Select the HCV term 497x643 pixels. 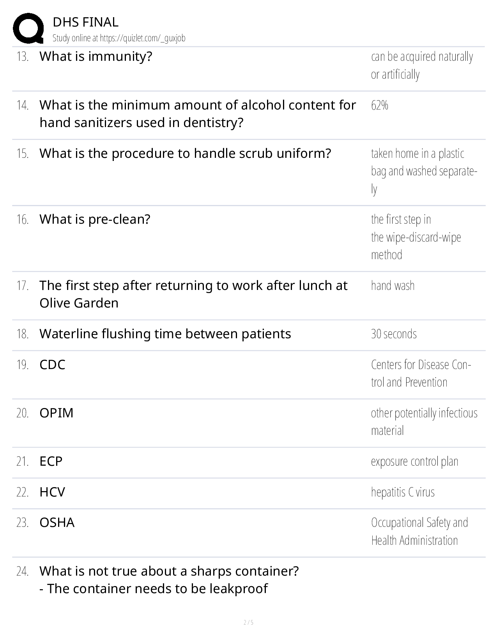tap(52, 492)
